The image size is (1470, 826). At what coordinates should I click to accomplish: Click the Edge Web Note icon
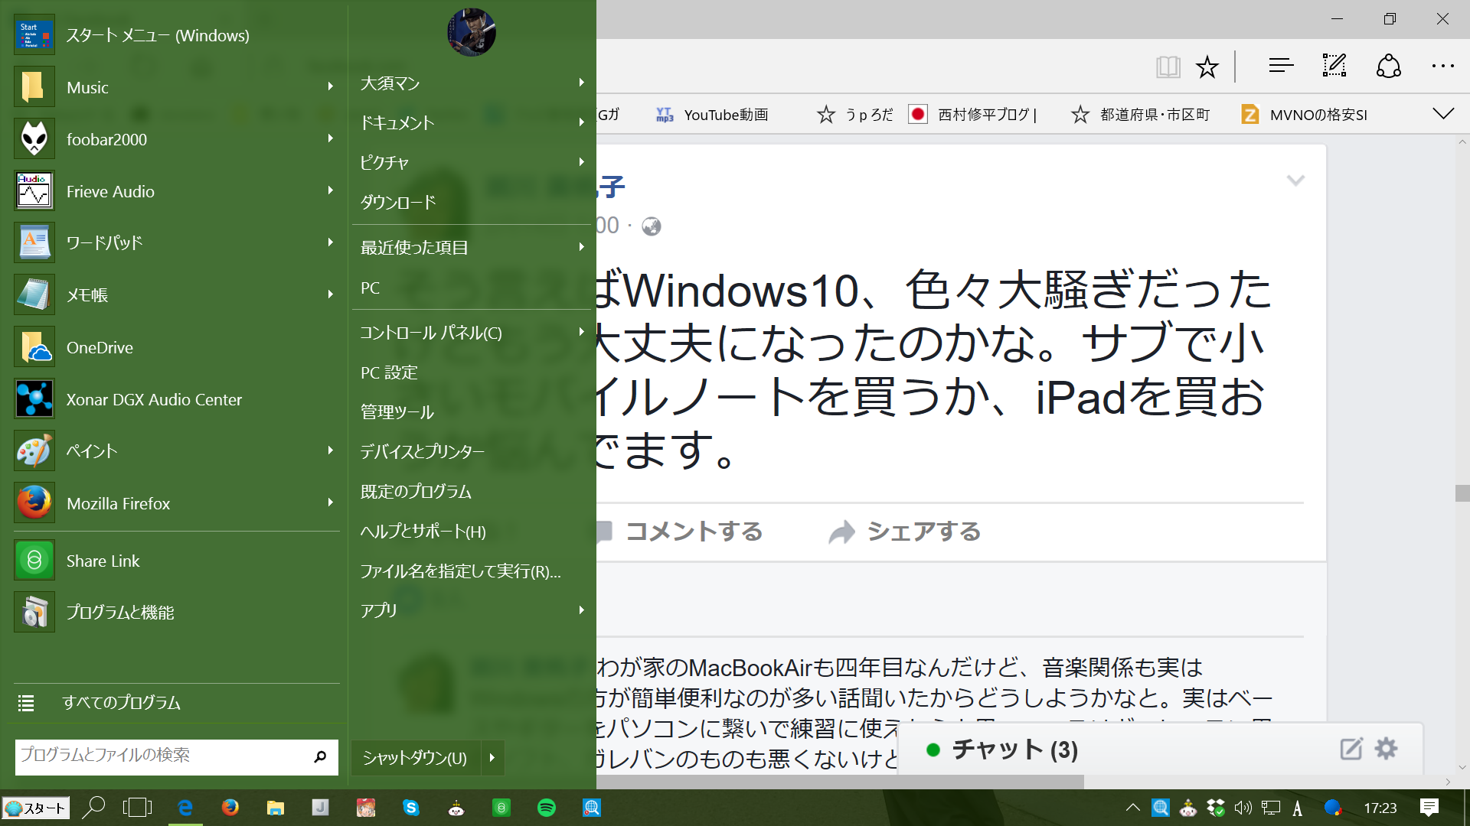pyautogui.click(x=1334, y=67)
